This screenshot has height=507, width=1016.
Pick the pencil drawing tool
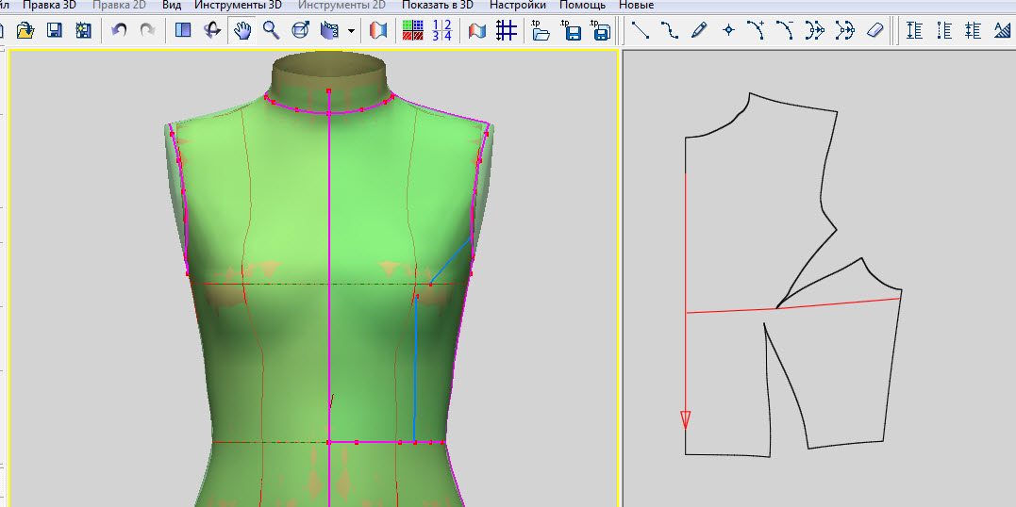698,30
